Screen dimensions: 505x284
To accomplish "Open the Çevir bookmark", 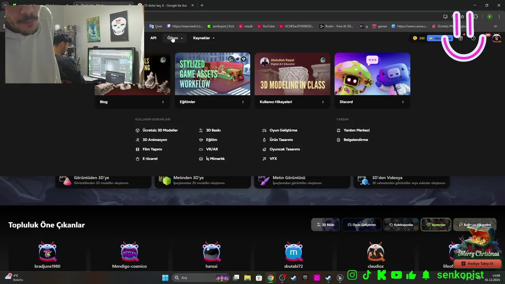I will pos(155,26).
